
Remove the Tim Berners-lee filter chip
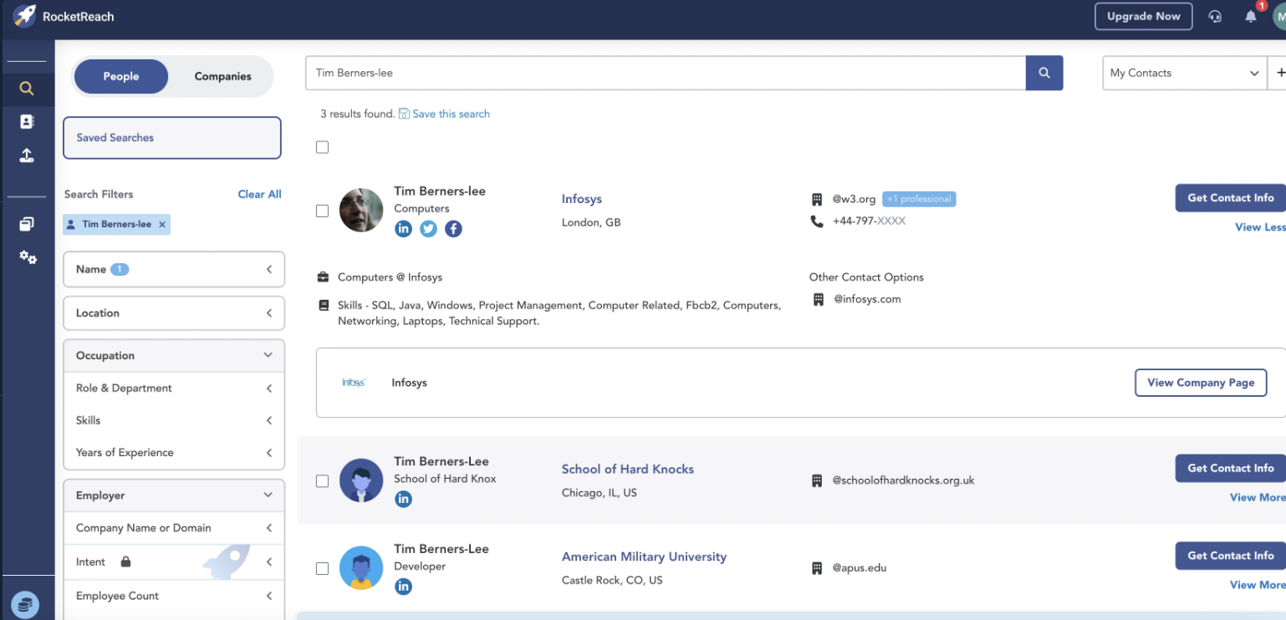[162, 224]
